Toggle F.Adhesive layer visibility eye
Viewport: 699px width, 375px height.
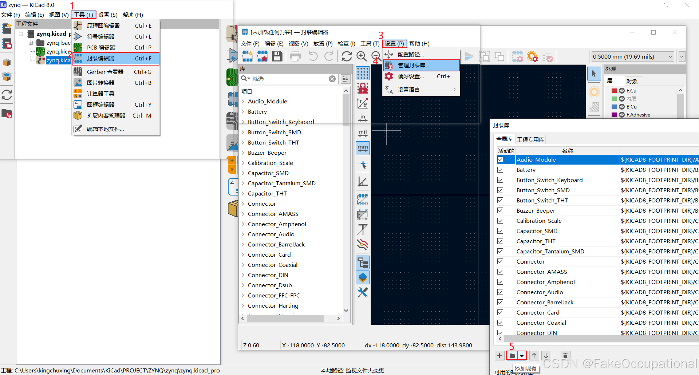pos(622,115)
